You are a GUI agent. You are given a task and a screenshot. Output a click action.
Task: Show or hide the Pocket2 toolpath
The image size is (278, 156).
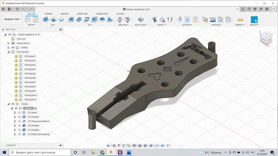click(20, 117)
